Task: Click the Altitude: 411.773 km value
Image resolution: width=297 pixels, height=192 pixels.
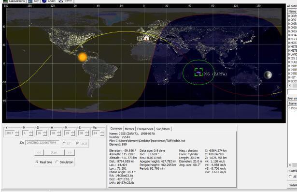Action: point(123,158)
